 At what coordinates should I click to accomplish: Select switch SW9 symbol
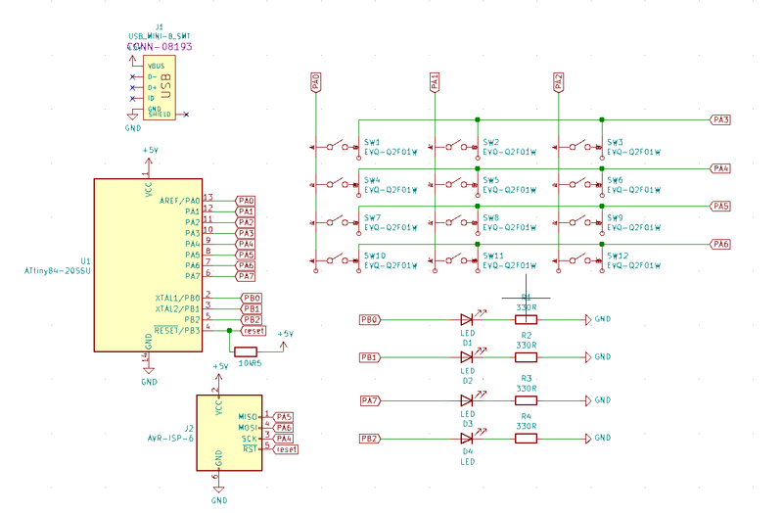pos(578,222)
